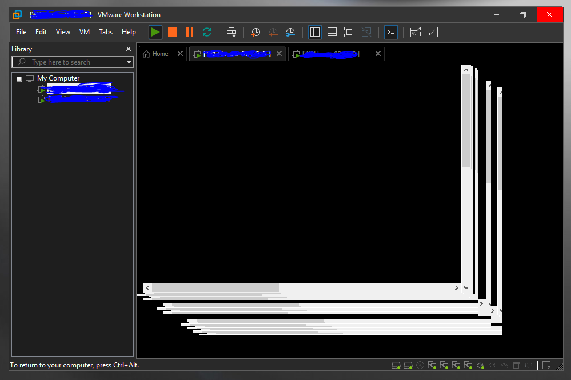
Task: Open the library search filter dropdown arrow
Action: pos(129,62)
